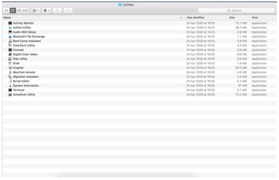Image resolution: width=279 pixels, height=180 pixels.
Task: Select Keychain Access icon
Action: click(x=10, y=72)
